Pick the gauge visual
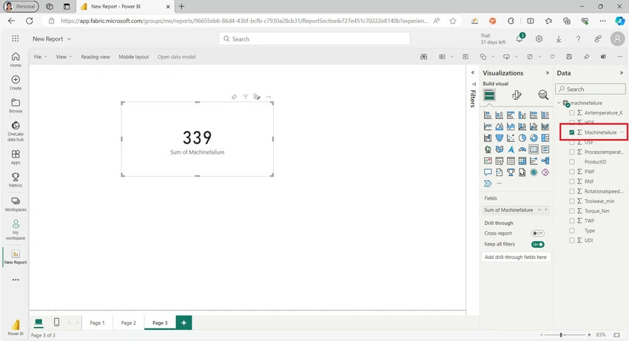The width and height of the screenshot is (629, 341). coord(522,149)
